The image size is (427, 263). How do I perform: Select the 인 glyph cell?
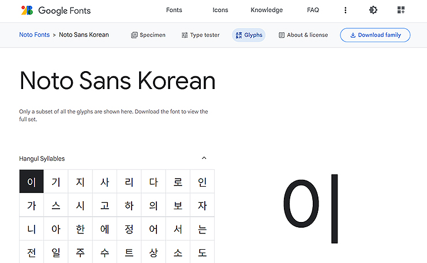click(202, 181)
